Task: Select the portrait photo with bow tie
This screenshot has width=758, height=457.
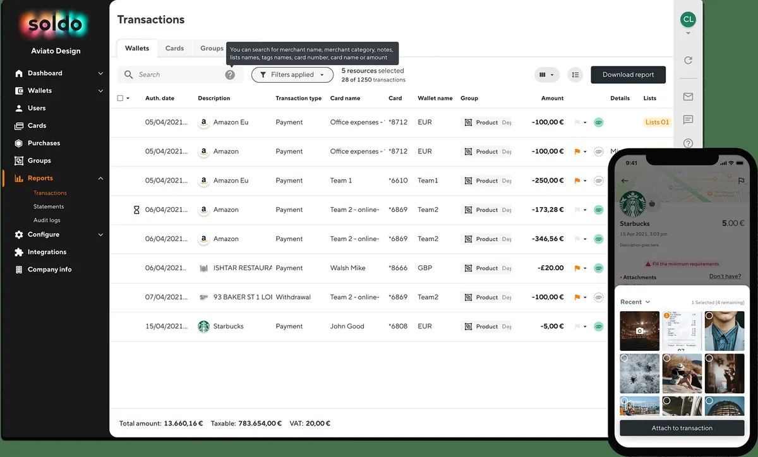Action: coord(724,331)
